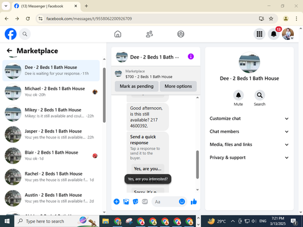The image size is (303, 227).
Task: Reload the page in browser toolbar
Action: click(x=28, y=19)
